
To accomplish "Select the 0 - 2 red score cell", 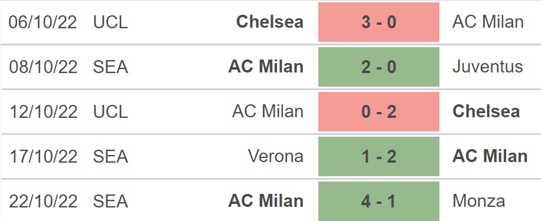I will pyautogui.click(x=379, y=111).
